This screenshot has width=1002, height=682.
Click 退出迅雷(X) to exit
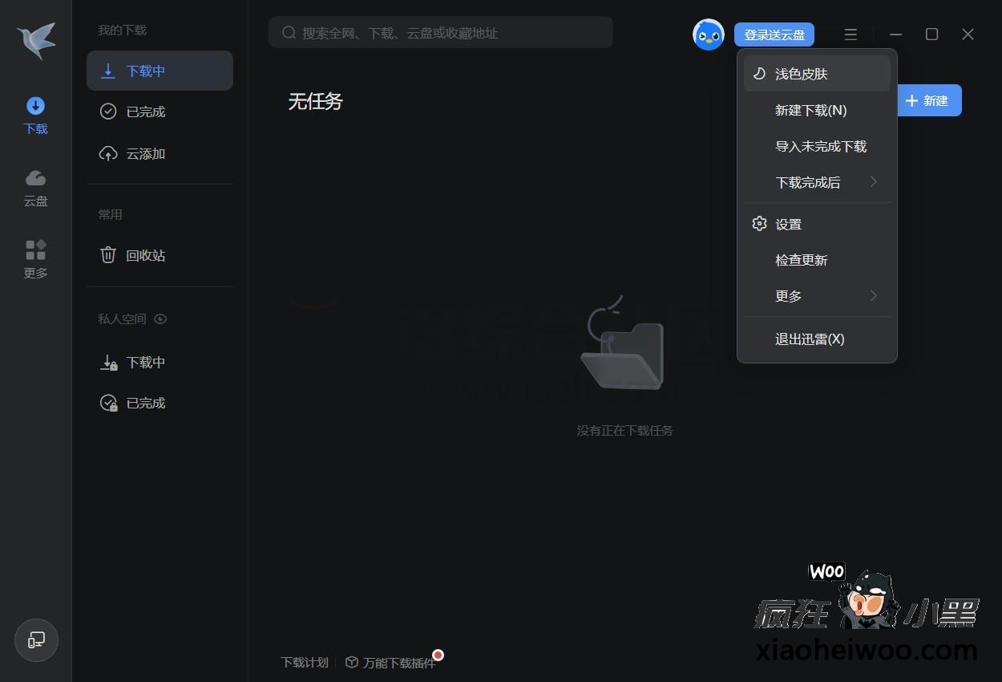point(809,339)
